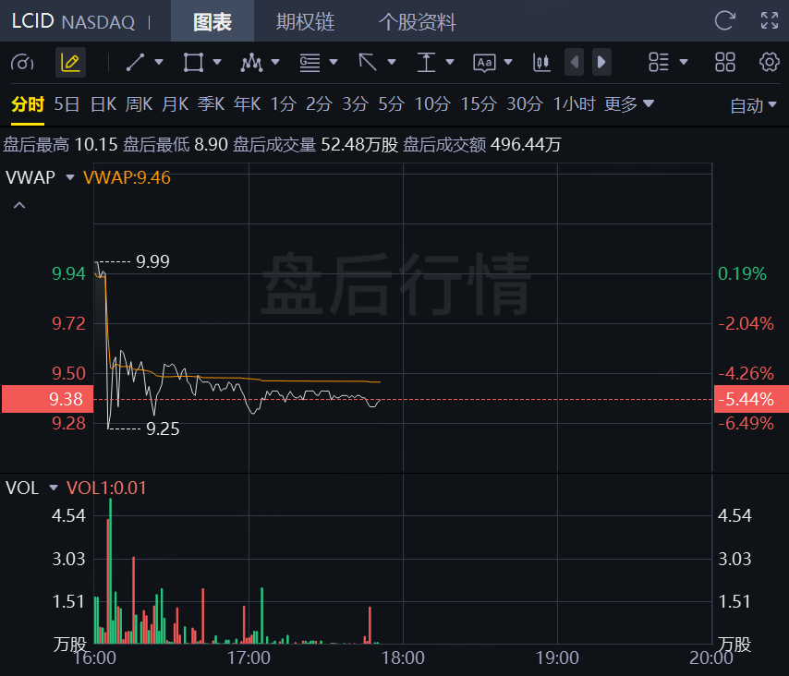The image size is (789, 676).
Task: Select the 日K timeframe
Action: coord(103,104)
